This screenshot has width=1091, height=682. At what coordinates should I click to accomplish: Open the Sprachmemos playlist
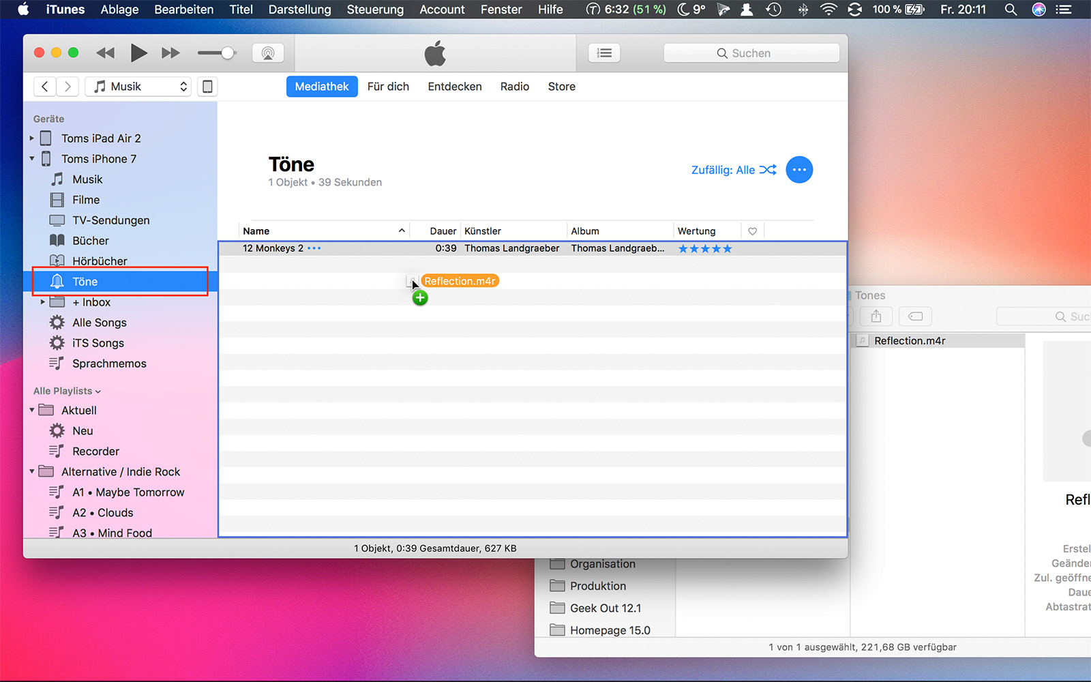click(109, 364)
